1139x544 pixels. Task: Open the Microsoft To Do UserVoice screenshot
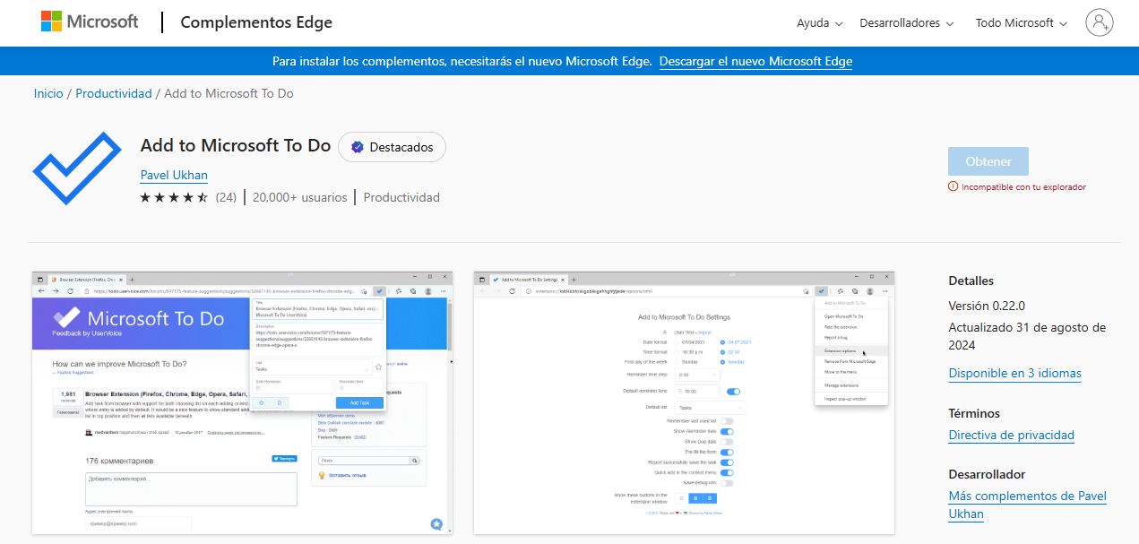click(242, 402)
